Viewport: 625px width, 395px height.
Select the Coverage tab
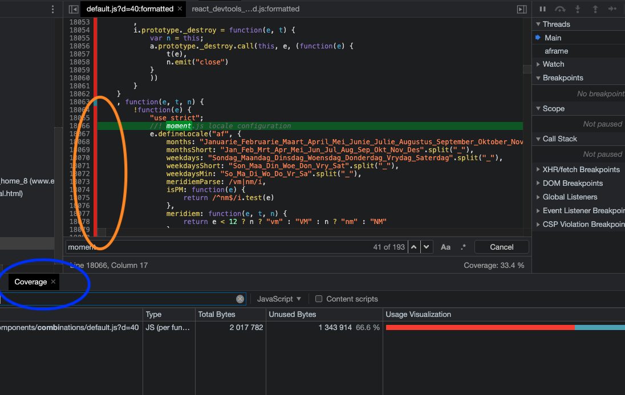tap(31, 282)
